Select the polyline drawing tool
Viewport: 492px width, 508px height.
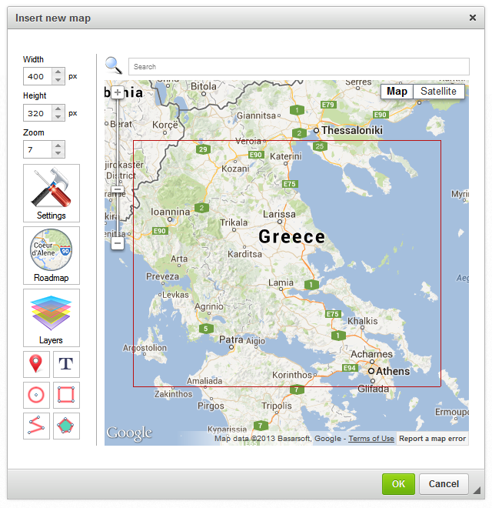37,426
